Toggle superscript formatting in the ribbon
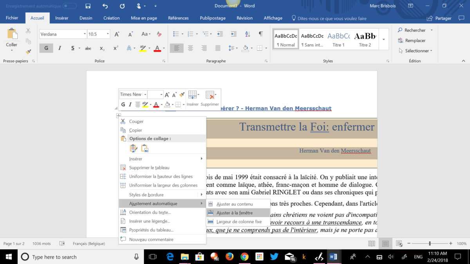The width and height of the screenshot is (470, 264). coord(116,48)
